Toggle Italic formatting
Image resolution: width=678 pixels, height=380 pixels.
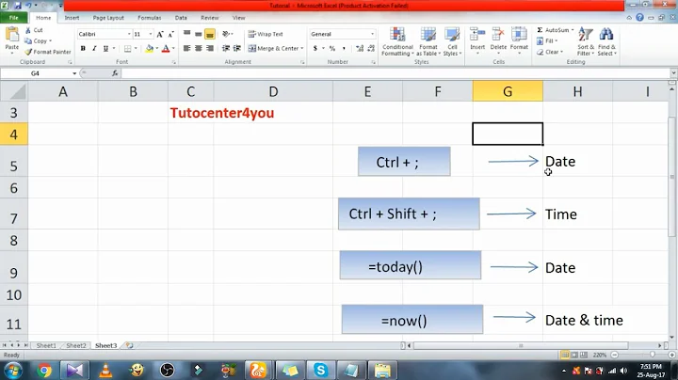[x=94, y=48]
